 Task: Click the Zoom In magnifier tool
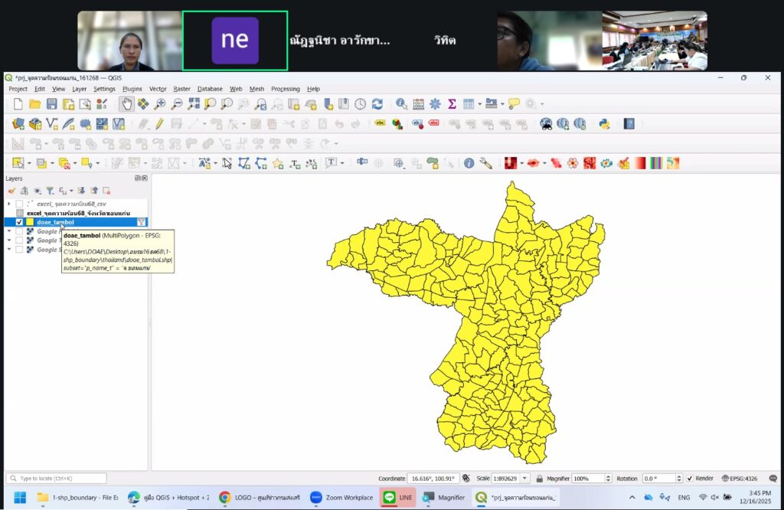click(159, 104)
